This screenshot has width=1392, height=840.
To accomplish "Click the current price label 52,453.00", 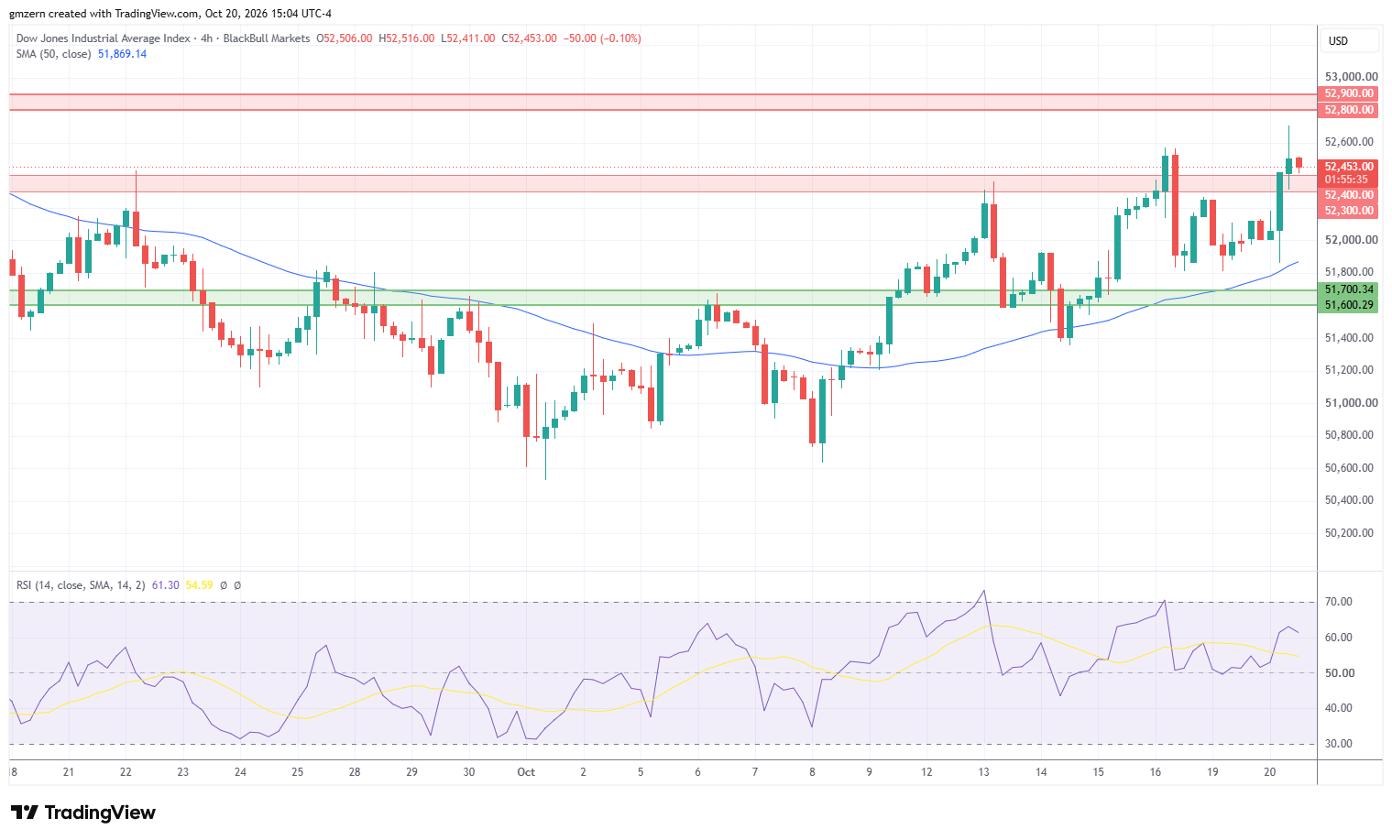I will click(x=1348, y=167).
